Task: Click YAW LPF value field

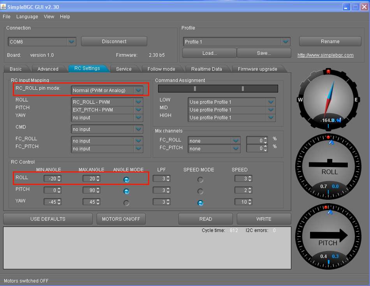Action: (x=161, y=202)
